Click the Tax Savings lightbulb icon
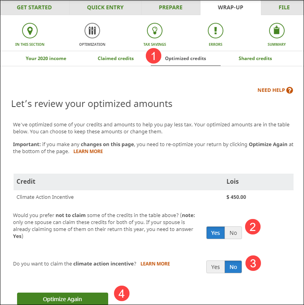304x305 pixels. (x=154, y=31)
